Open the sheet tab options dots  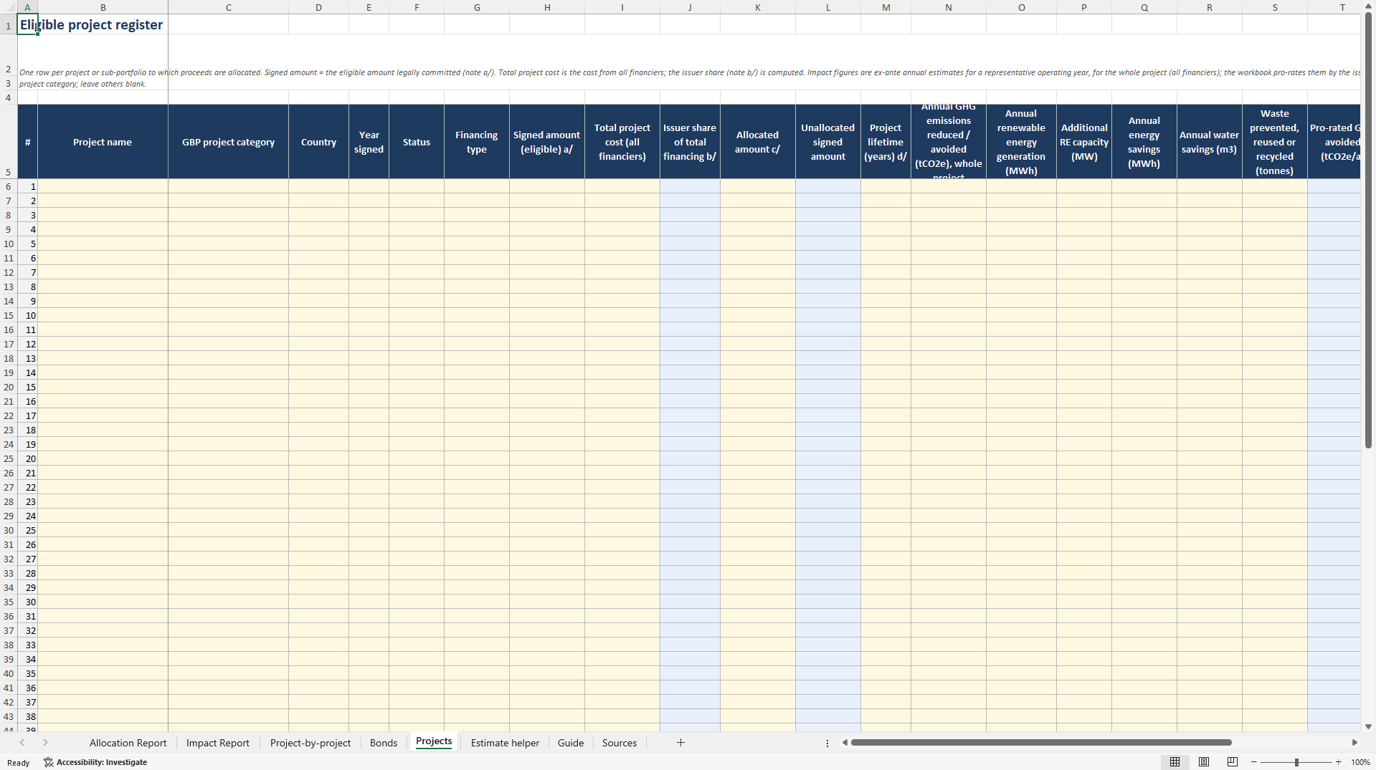coord(827,743)
